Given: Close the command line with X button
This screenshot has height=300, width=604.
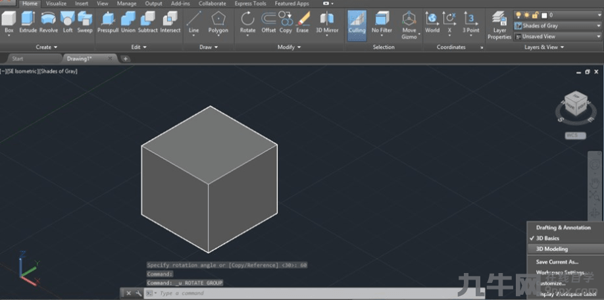Looking at the screenshot, I should click(x=129, y=293).
